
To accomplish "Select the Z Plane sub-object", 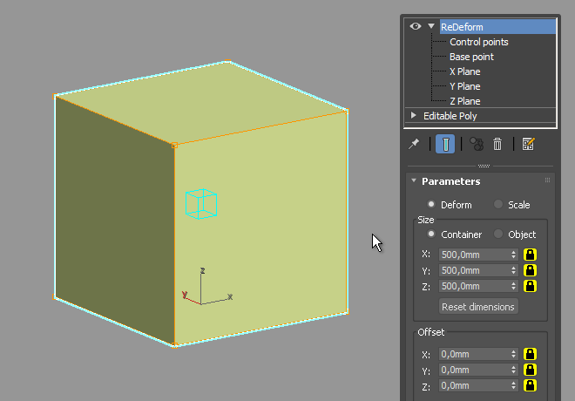I will coord(465,101).
